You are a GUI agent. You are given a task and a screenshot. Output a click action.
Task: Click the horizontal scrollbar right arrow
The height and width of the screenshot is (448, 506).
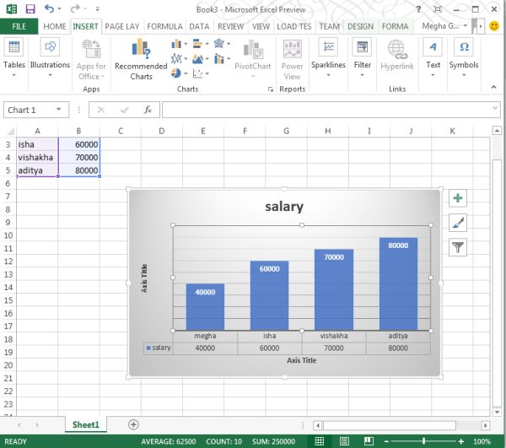pos(485,425)
